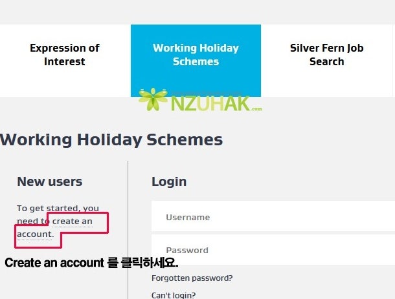
Task: Open the Can't login? help link
Action: (x=174, y=294)
